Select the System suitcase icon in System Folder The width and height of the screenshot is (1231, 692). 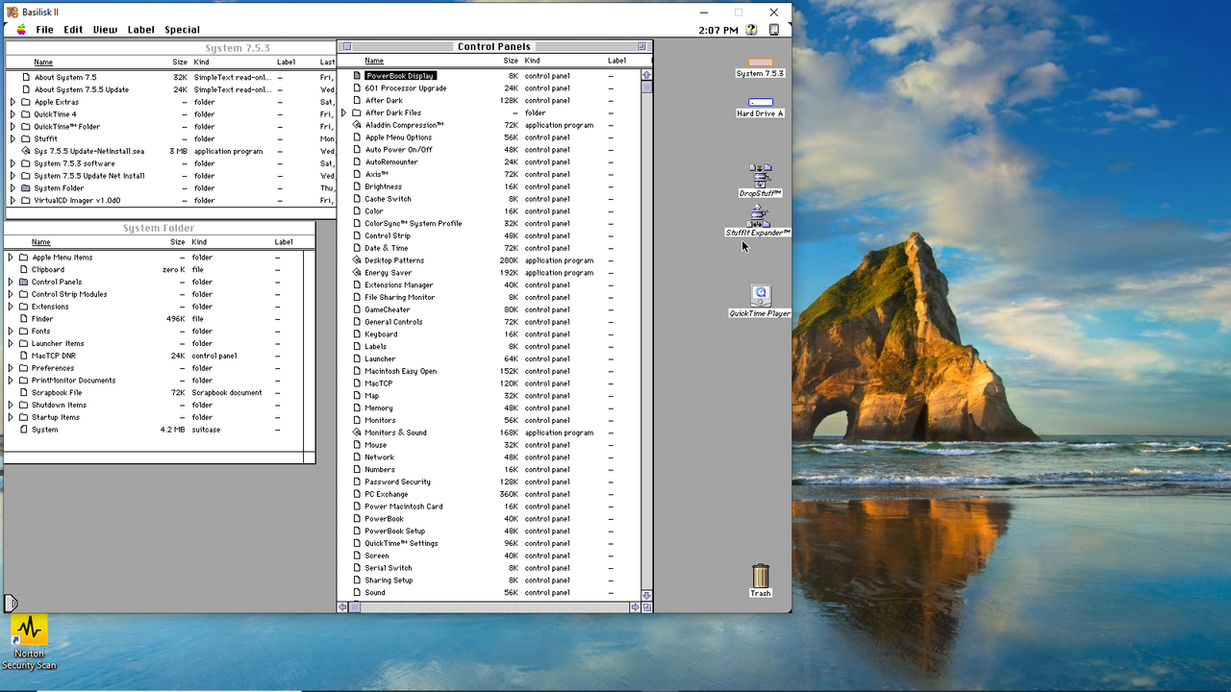[x=24, y=430]
